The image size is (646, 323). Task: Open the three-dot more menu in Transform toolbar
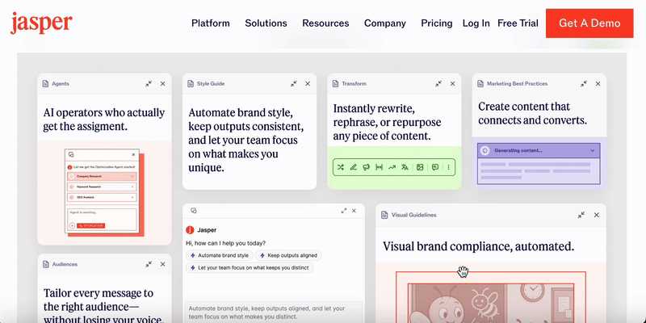(x=448, y=167)
